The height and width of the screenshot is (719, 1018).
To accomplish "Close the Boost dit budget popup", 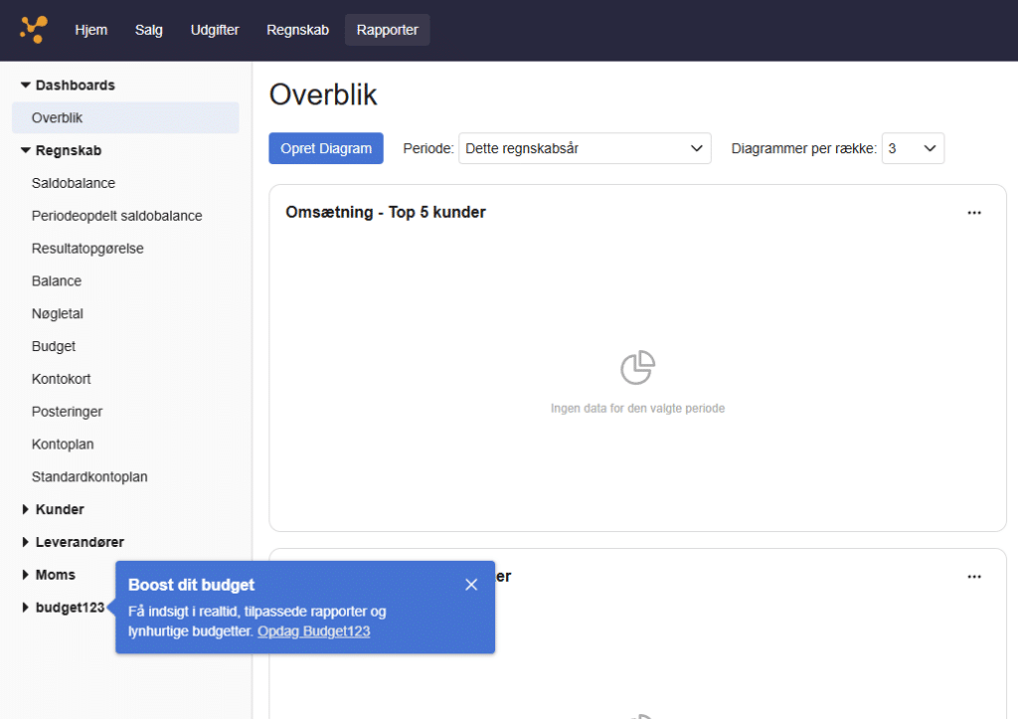I will (471, 585).
